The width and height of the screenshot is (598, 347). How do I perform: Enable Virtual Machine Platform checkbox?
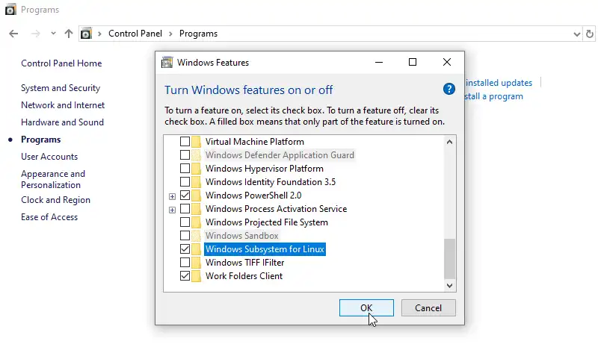coord(185,142)
